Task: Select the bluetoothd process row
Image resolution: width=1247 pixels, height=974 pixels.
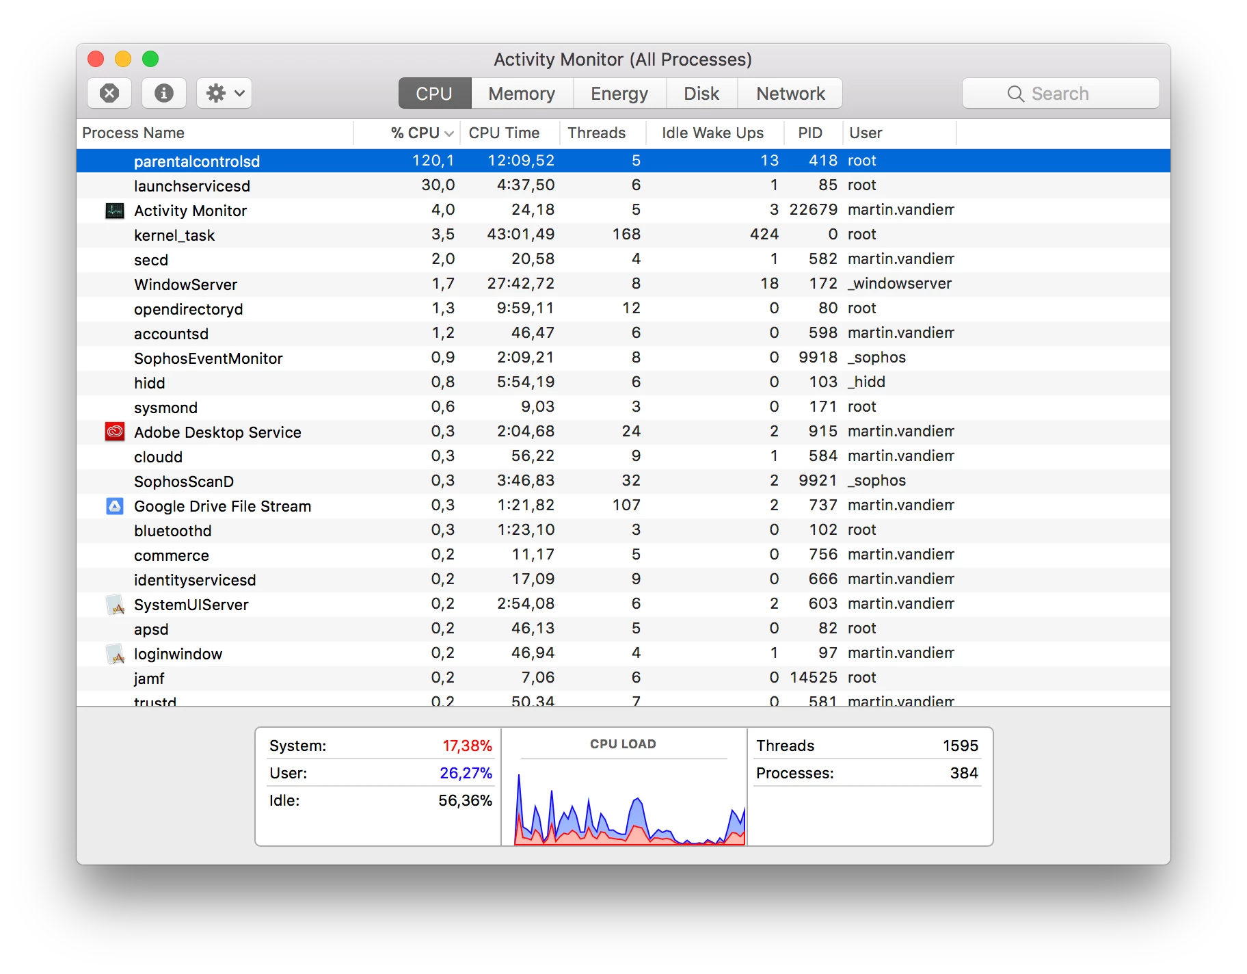Action: (623, 530)
